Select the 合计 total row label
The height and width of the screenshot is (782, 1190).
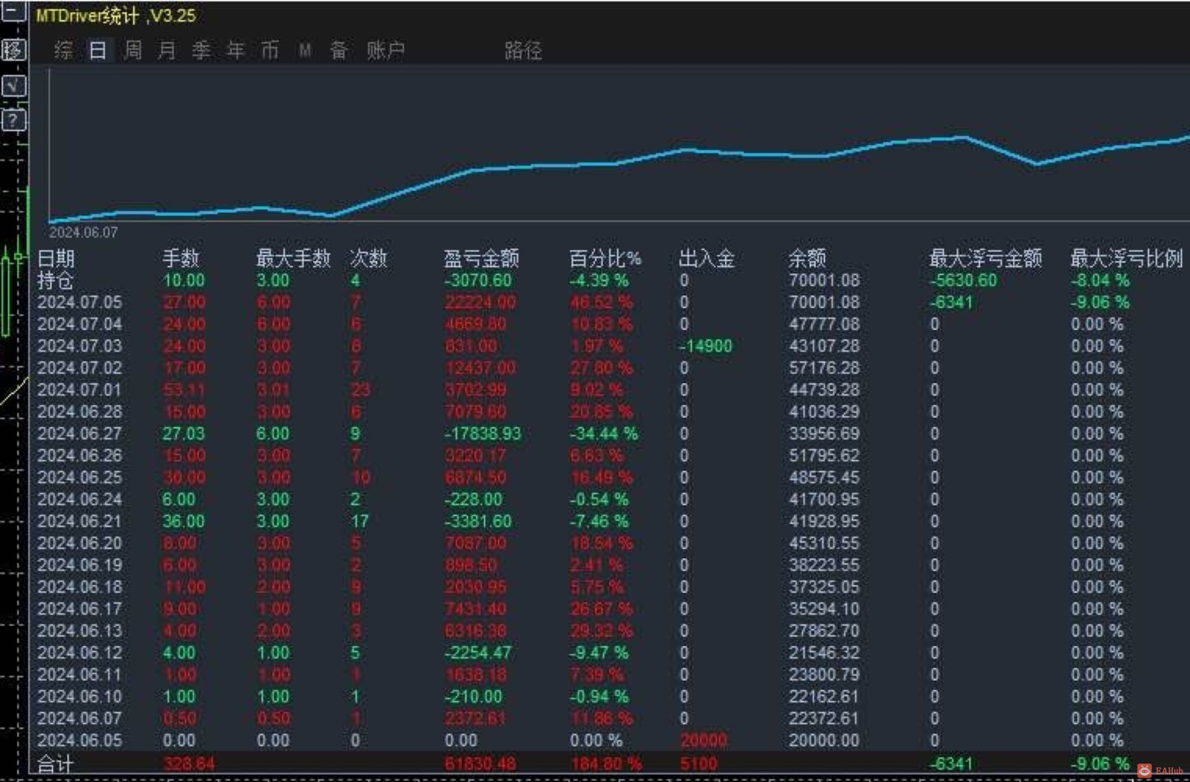point(56,763)
